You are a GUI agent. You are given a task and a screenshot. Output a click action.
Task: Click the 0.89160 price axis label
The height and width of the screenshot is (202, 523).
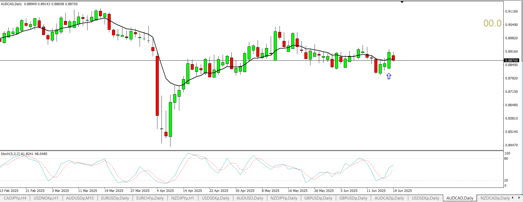tap(511, 52)
